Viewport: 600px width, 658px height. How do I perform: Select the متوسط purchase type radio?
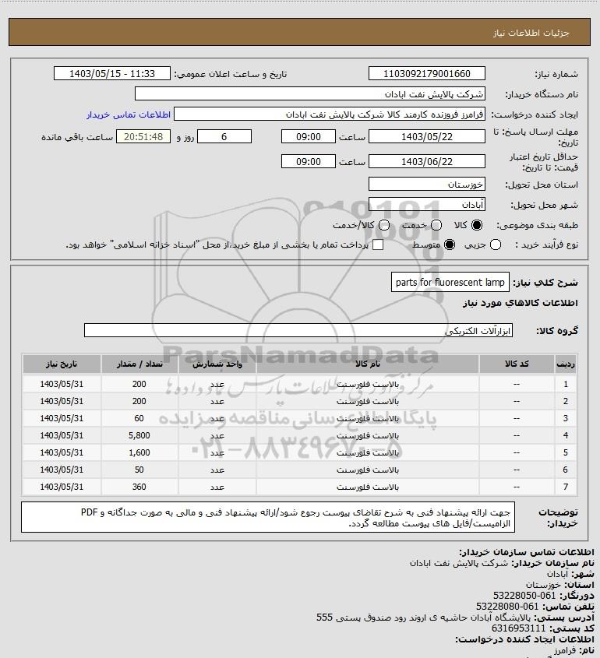[450, 245]
